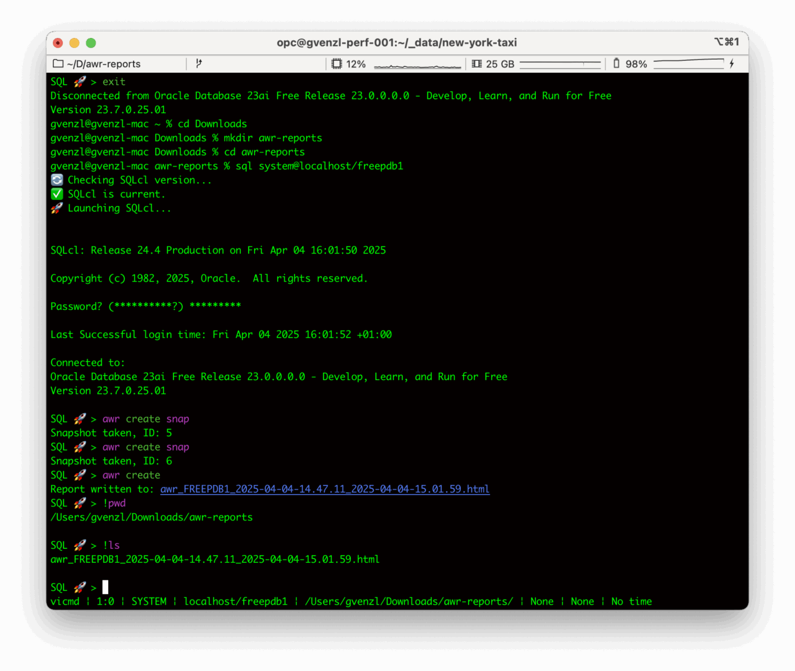Click the refresh icon beside 'Checking SQLcl version'
The width and height of the screenshot is (795, 671).
pos(57,180)
